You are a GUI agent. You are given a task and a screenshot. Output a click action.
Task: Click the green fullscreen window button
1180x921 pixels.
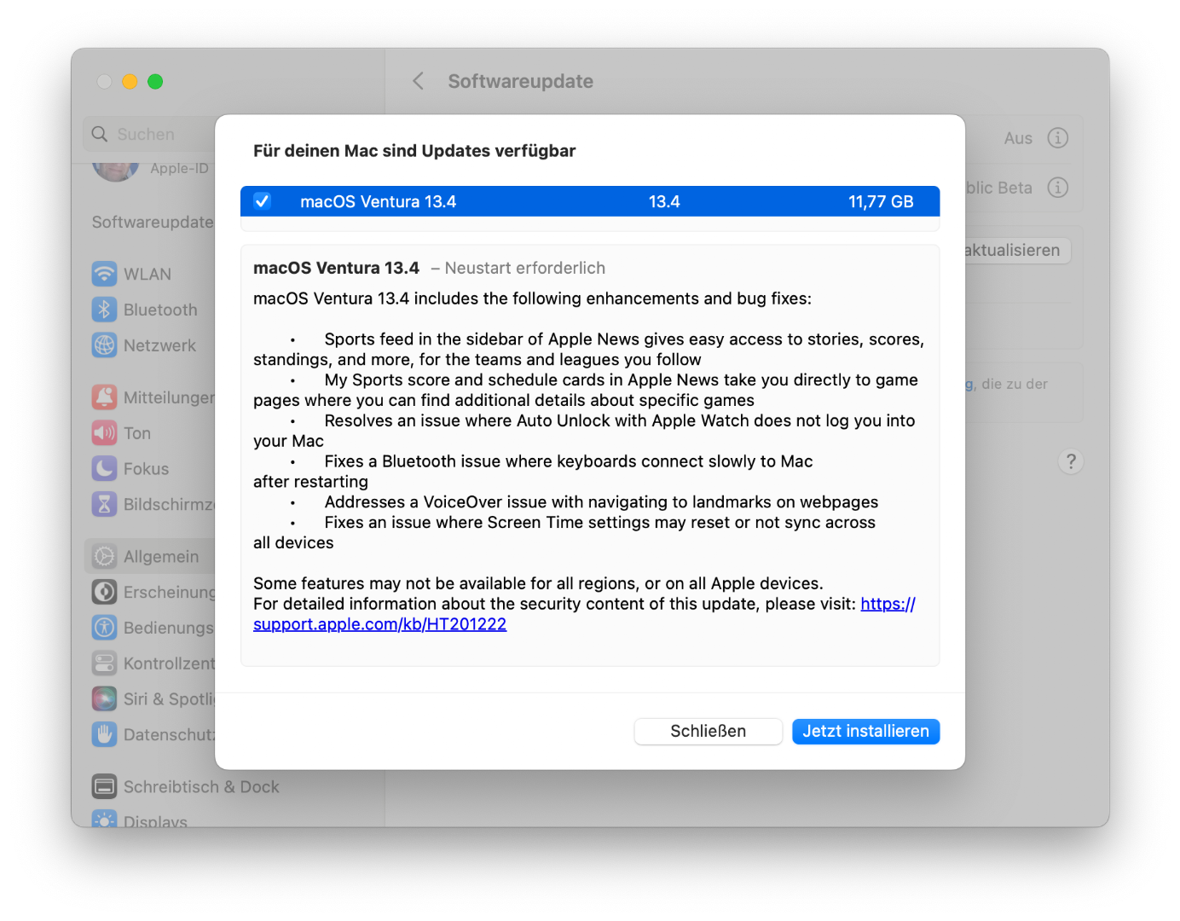coord(155,82)
